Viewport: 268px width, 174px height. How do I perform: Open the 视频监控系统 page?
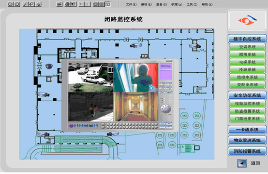point(247,104)
